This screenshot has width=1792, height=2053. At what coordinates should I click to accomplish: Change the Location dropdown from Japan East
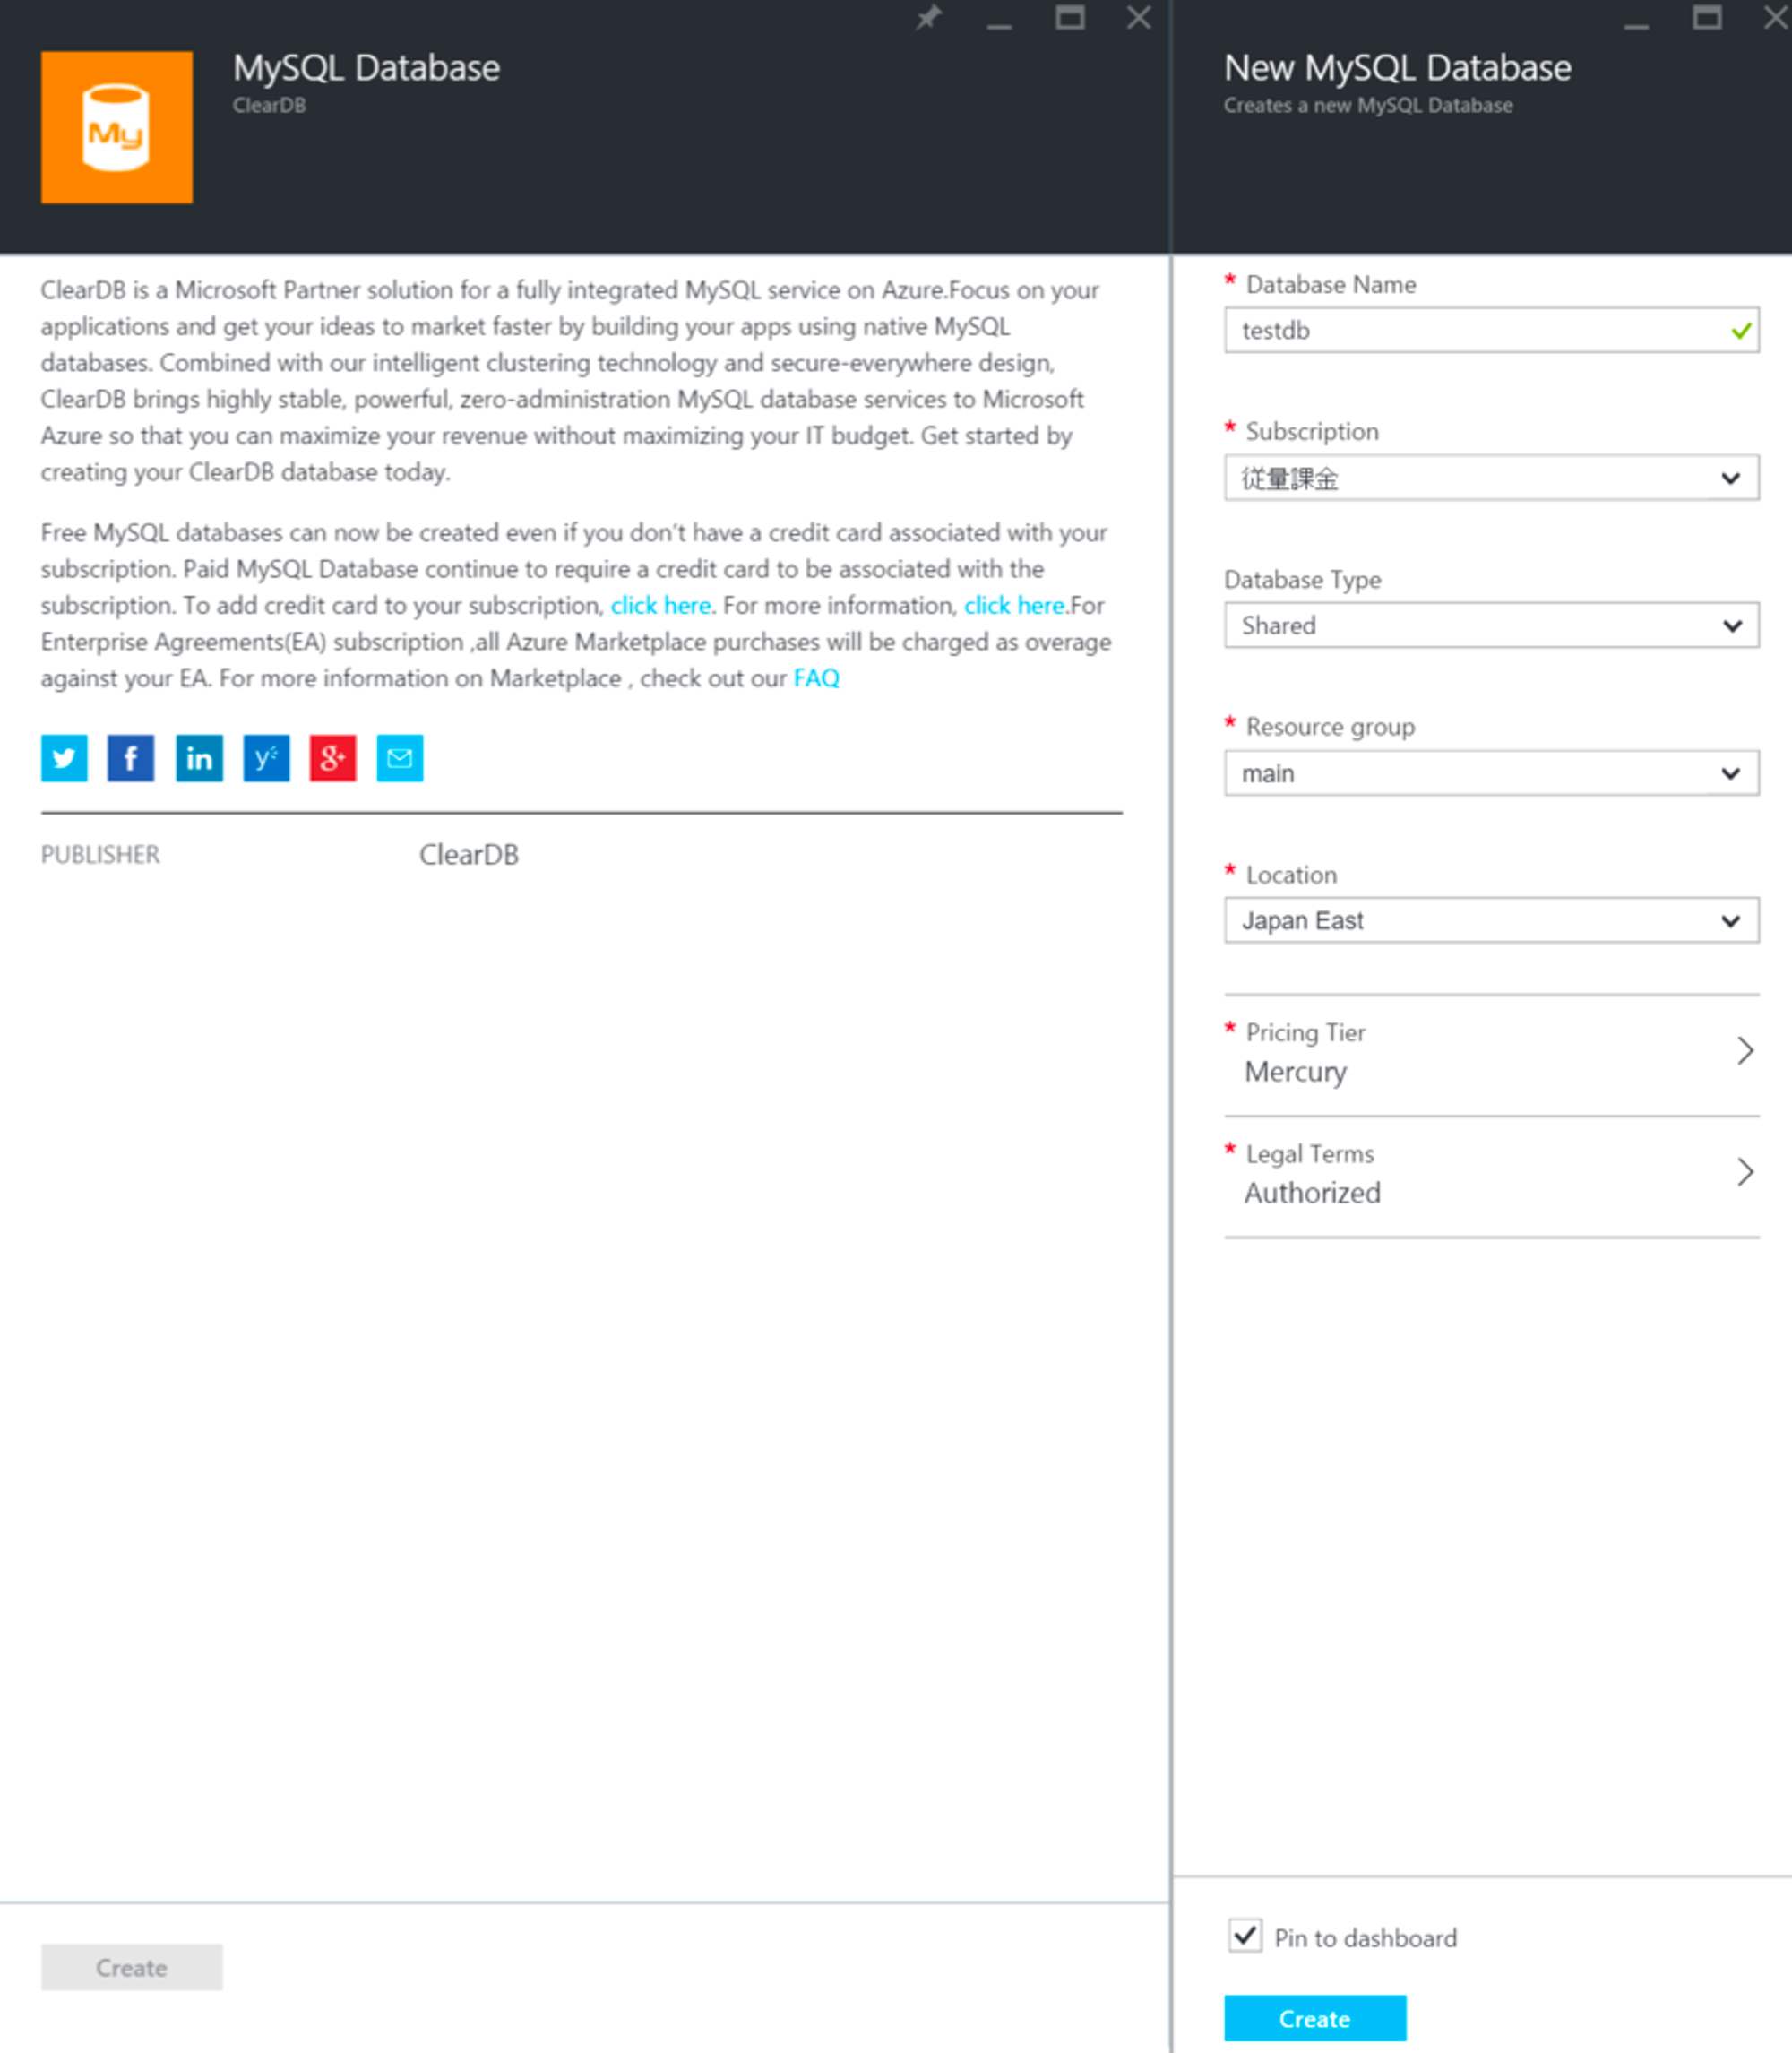(1490, 920)
